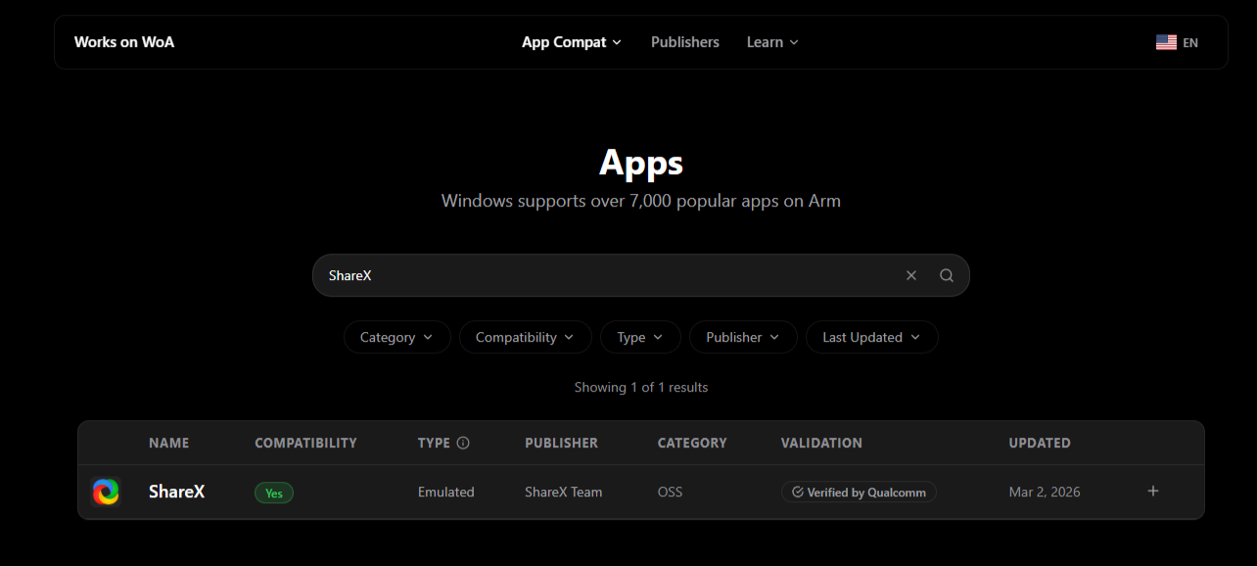Click the COMPATIBILITY column header
Viewport: 1257px width, 567px height.
[305, 443]
